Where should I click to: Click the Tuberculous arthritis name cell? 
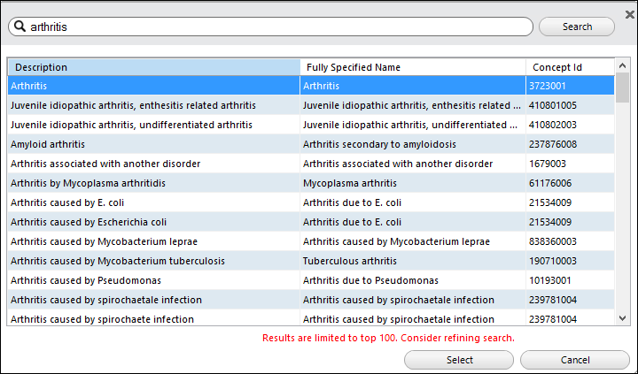coord(413,261)
